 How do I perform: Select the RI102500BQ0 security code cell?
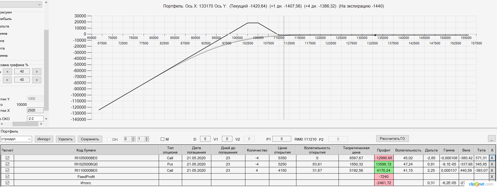tap(86, 164)
